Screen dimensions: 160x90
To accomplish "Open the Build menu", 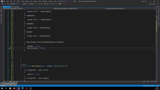I will coord(23,1).
